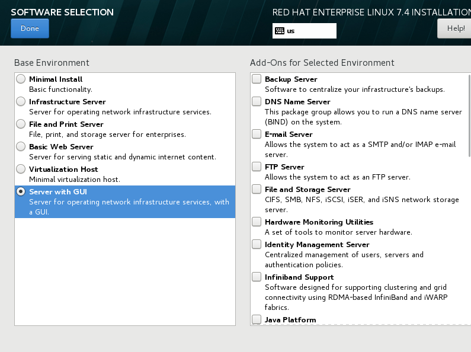
Task: Click the 'Server with GUI' label
Action: click(58, 192)
